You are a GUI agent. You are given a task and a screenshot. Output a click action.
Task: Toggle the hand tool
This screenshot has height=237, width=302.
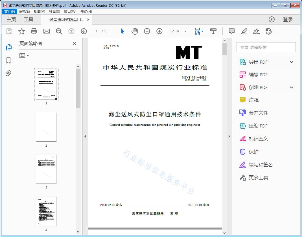point(135,31)
